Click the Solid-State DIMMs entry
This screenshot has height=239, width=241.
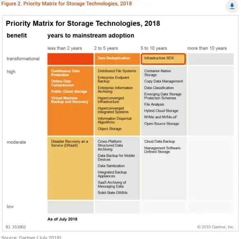coord(112,193)
